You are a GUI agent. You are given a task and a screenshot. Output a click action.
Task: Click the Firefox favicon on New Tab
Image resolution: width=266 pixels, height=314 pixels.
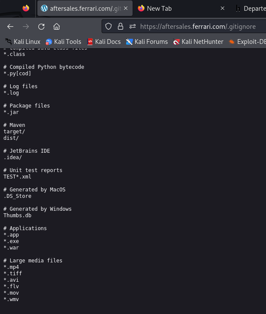click(141, 8)
